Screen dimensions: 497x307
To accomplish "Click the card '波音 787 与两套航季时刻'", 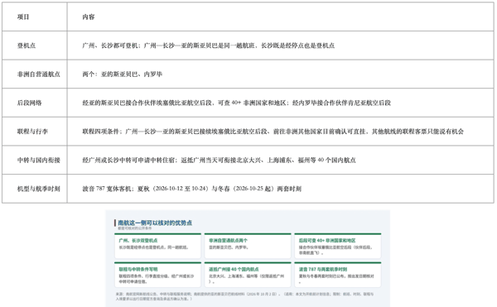I will point(338,275).
